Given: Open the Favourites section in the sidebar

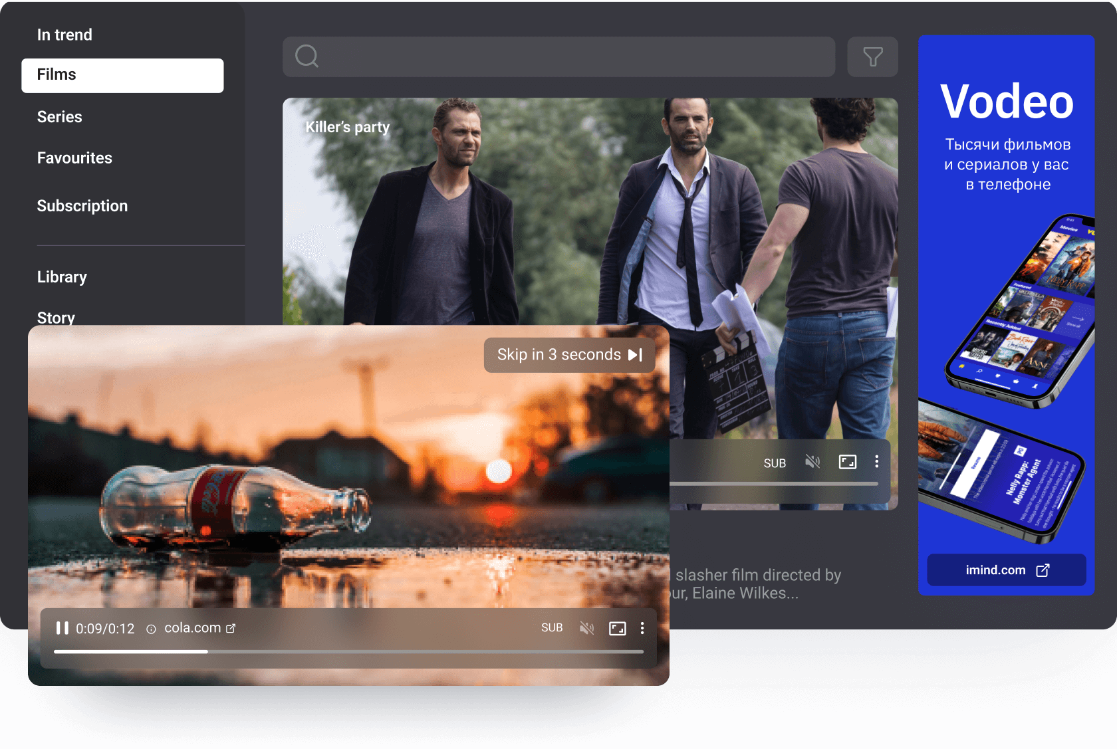Looking at the screenshot, I should point(74,158).
